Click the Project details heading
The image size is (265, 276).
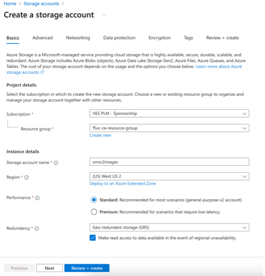click(21, 85)
